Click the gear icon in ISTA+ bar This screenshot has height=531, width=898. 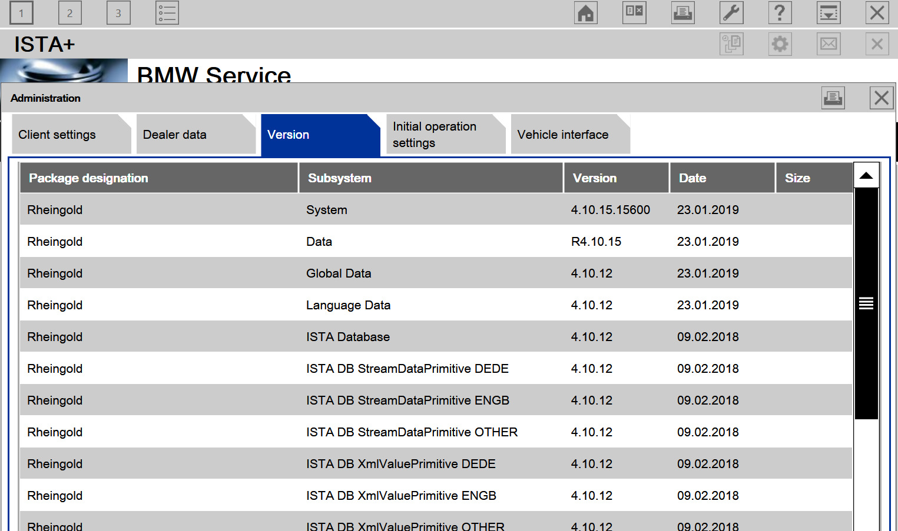(780, 44)
